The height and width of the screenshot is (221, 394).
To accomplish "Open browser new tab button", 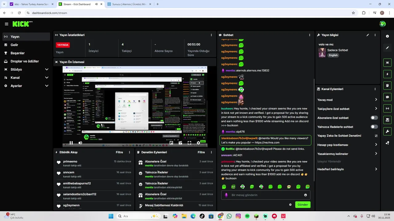I will 158,4.
